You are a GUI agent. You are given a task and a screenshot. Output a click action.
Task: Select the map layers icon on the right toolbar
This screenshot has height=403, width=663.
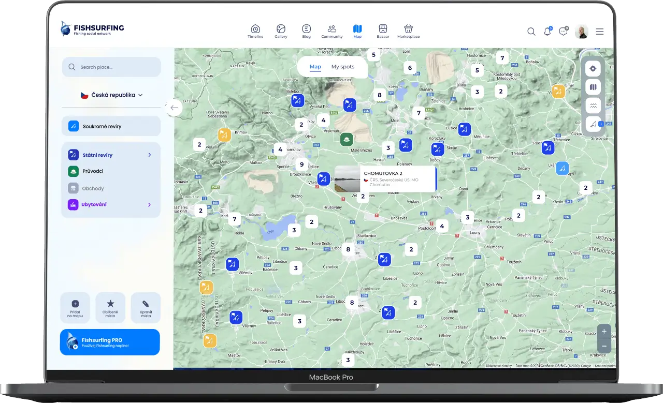[593, 86]
